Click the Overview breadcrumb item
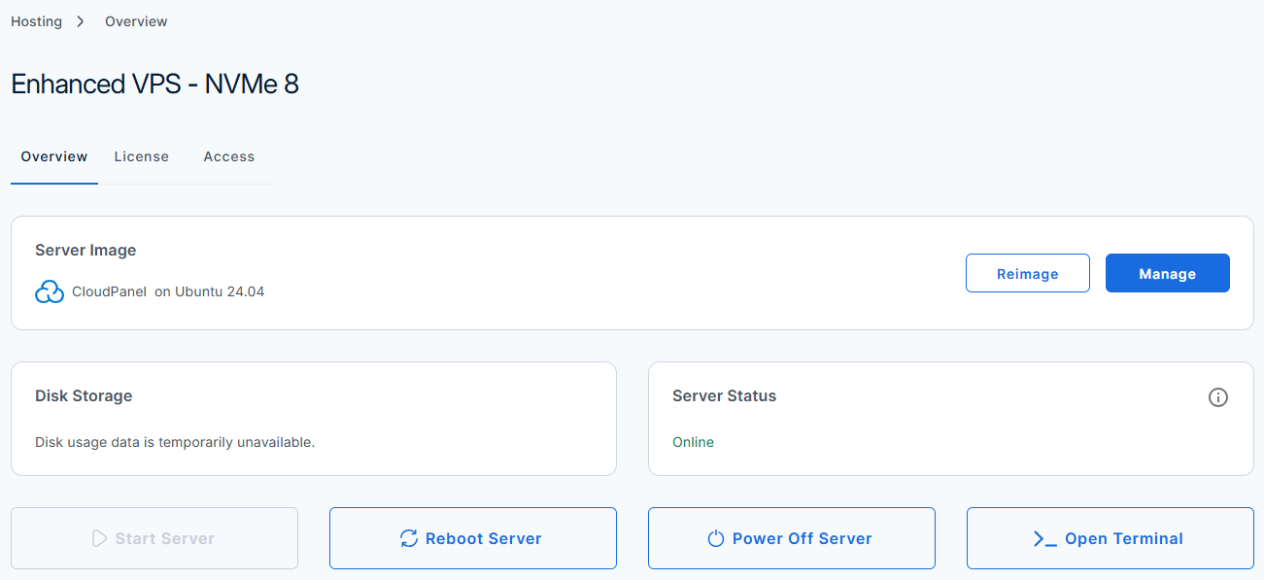 [136, 21]
